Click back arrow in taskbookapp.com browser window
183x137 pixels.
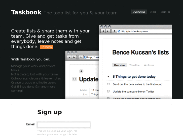click(x=103, y=31)
